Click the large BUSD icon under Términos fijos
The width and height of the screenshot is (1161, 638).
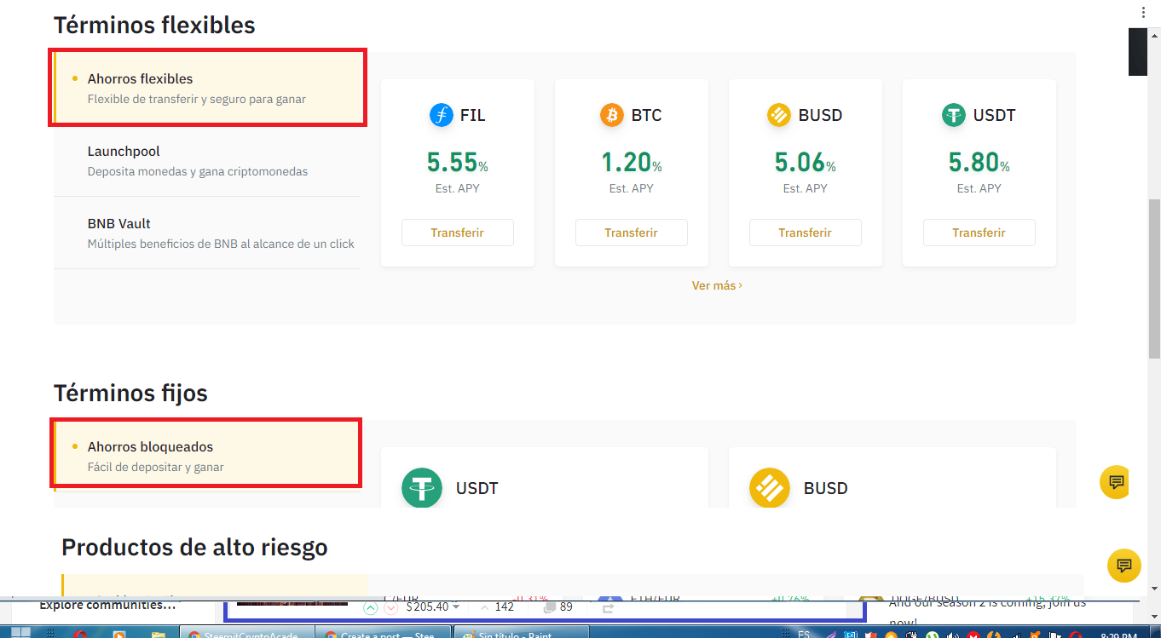pos(770,488)
